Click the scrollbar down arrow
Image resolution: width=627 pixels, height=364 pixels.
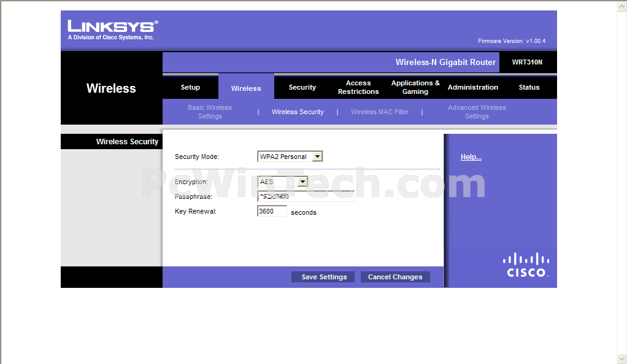pos(622,358)
